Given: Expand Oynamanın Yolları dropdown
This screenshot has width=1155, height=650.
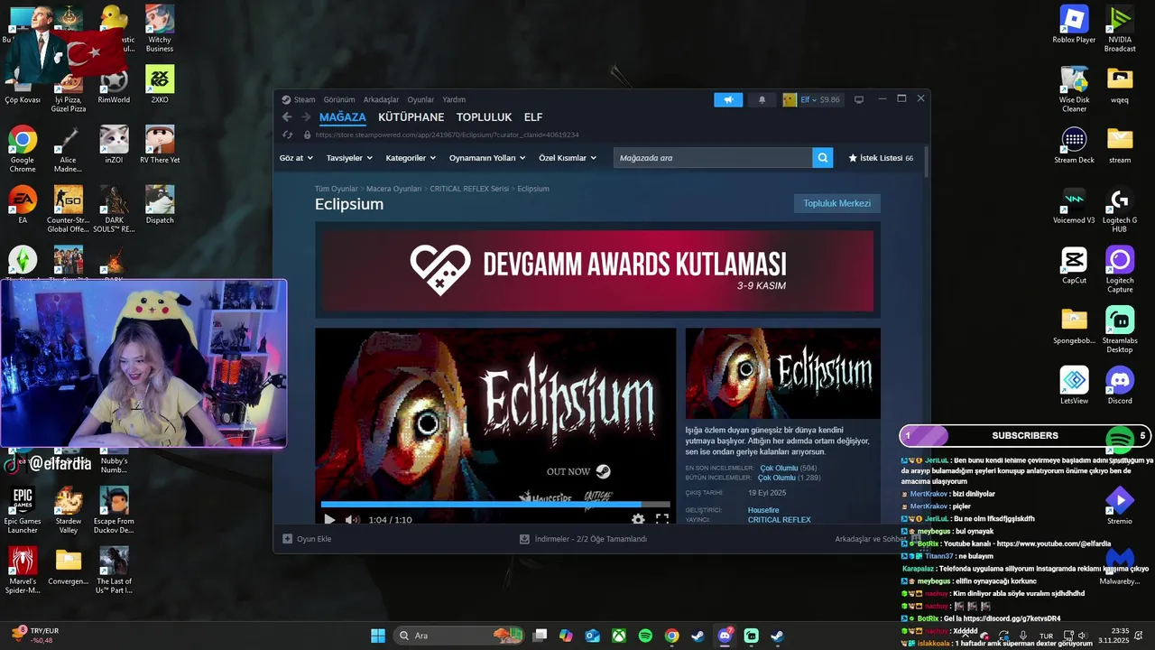Looking at the screenshot, I should pos(487,158).
